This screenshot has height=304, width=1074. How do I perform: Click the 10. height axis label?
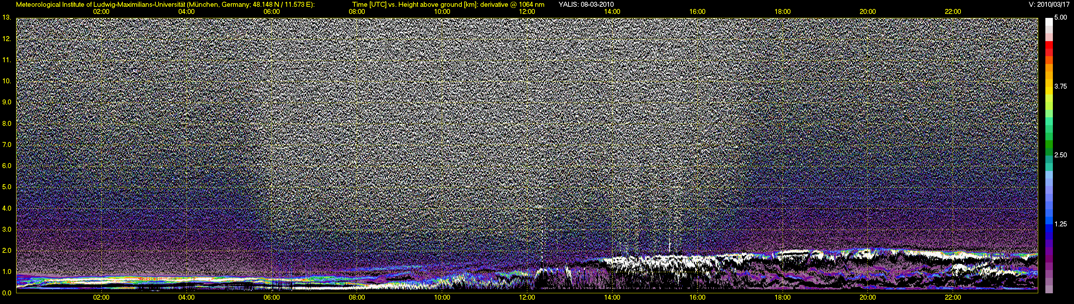point(6,81)
